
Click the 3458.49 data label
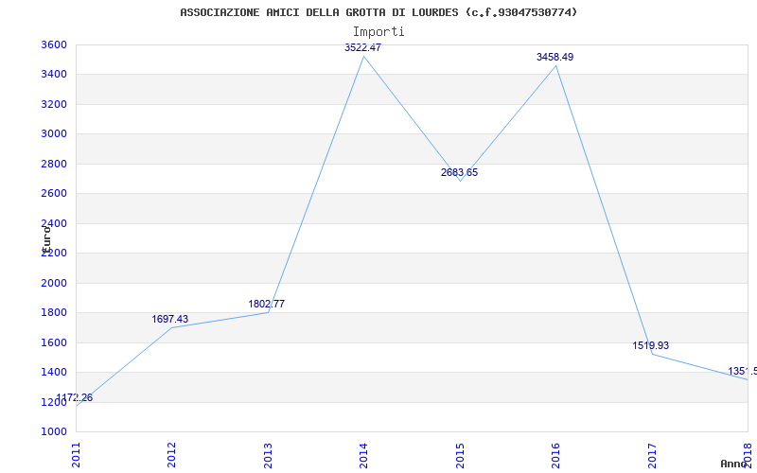coord(555,57)
